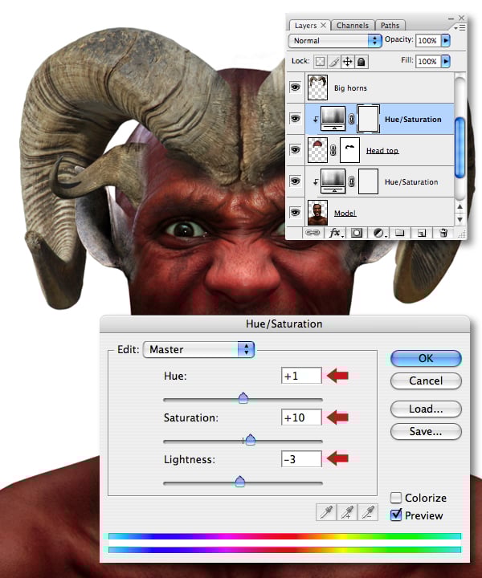
Task: Select the Big horns layer thumbnail
Action: click(317, 88)
